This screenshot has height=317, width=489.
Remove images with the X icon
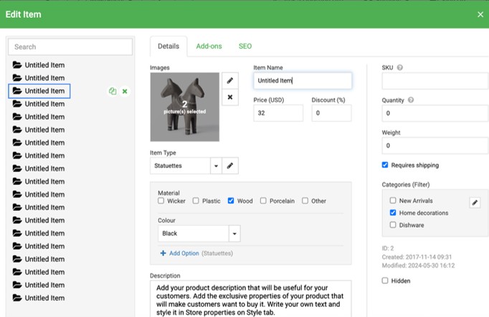point(230,97)
